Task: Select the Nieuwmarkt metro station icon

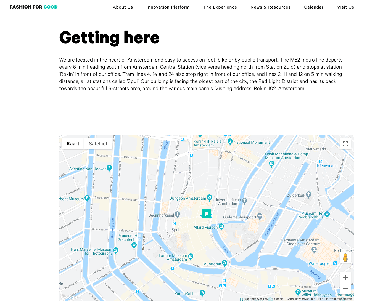Action: click(321, 161)
